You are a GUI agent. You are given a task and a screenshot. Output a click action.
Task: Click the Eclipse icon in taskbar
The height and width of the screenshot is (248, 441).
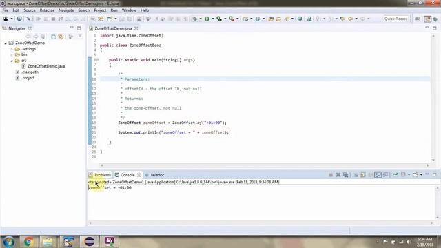(89, 242)
